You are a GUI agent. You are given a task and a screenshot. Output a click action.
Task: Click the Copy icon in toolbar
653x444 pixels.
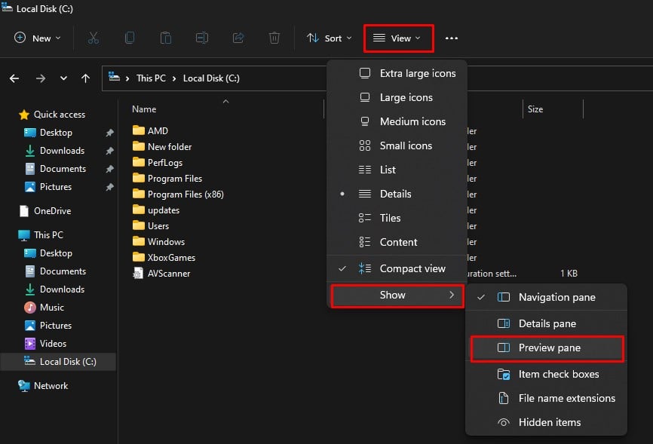130,38
